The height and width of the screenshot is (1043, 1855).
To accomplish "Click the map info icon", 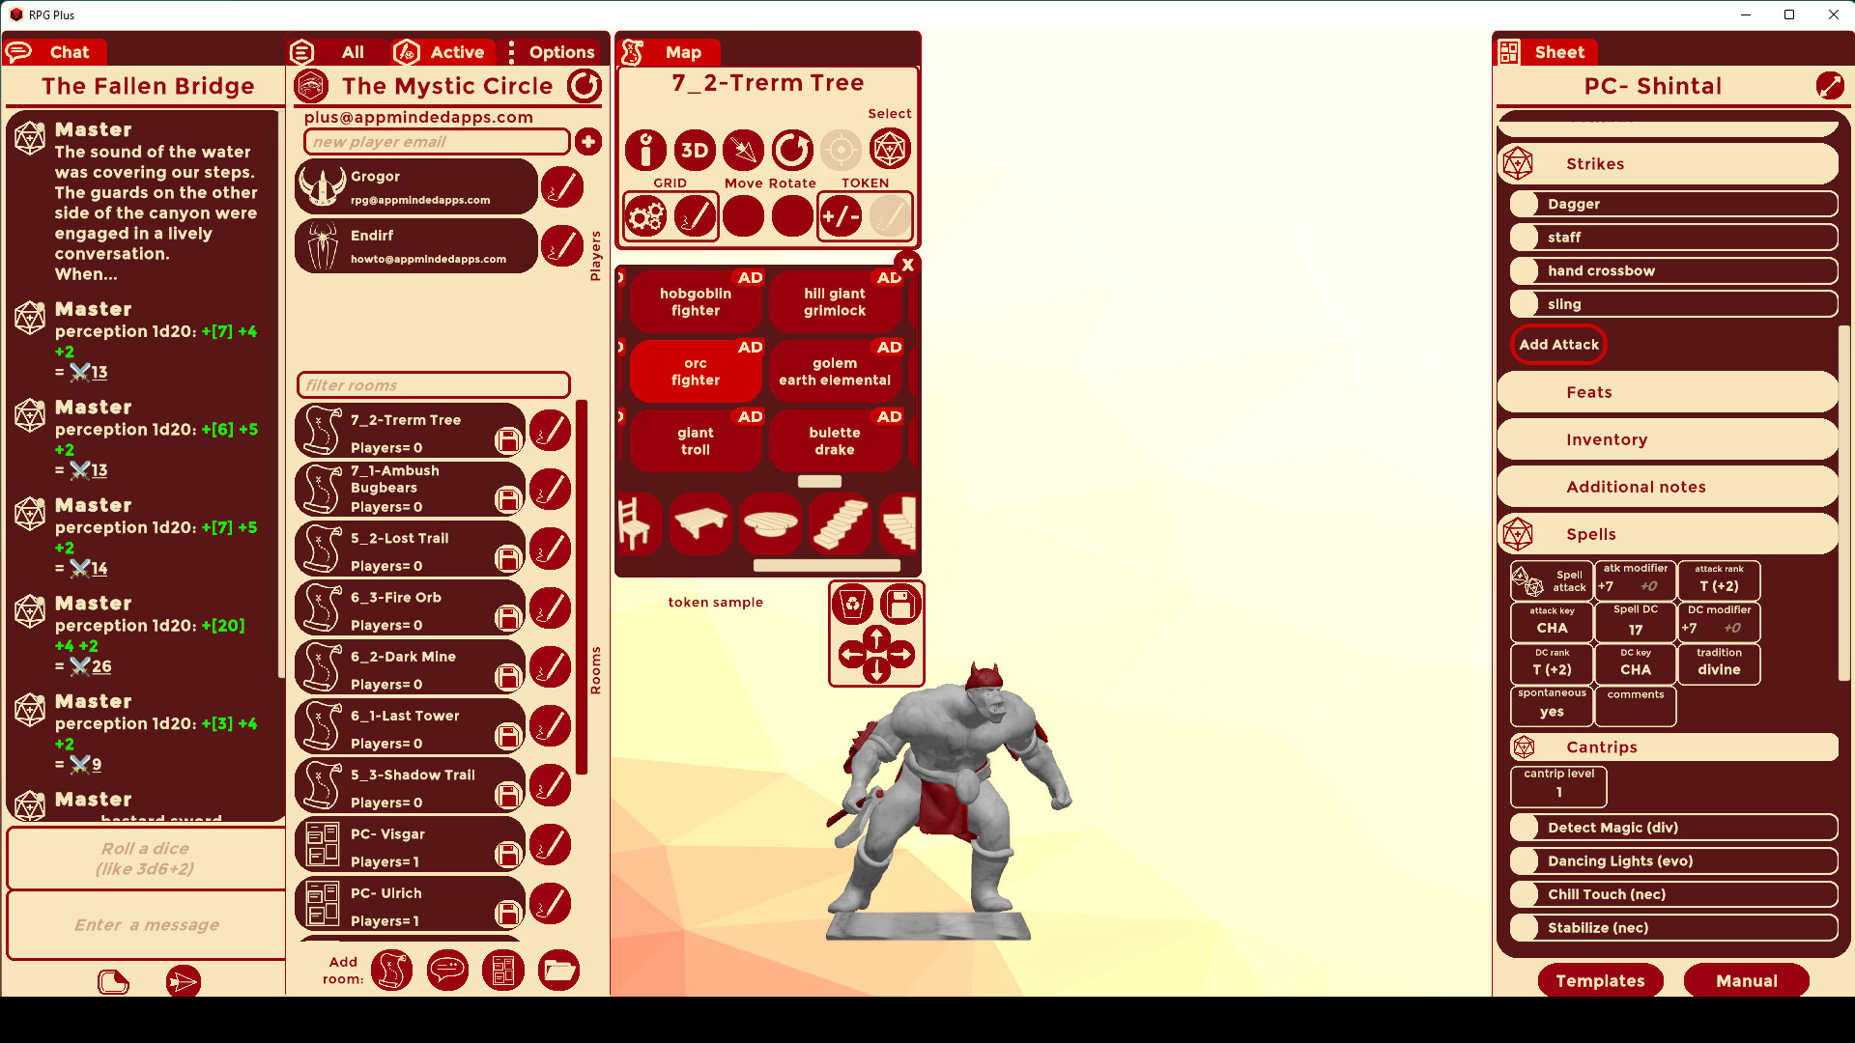I will tap(645, 151).
